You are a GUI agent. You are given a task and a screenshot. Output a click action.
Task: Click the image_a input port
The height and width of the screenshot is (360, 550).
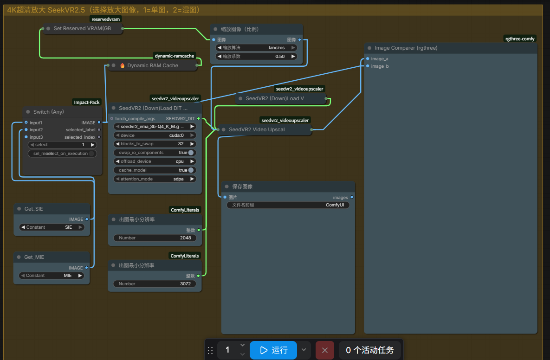click(x=368, y=59)
